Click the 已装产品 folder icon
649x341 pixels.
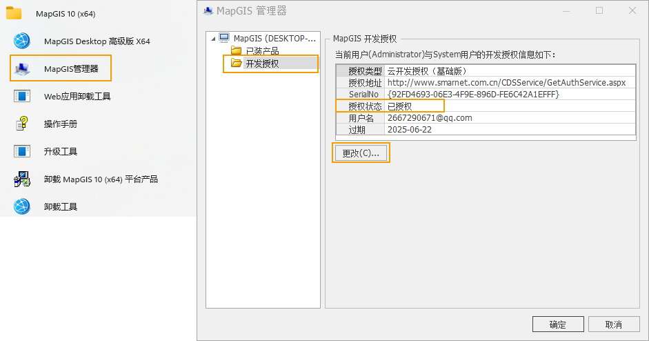point(237,50)
